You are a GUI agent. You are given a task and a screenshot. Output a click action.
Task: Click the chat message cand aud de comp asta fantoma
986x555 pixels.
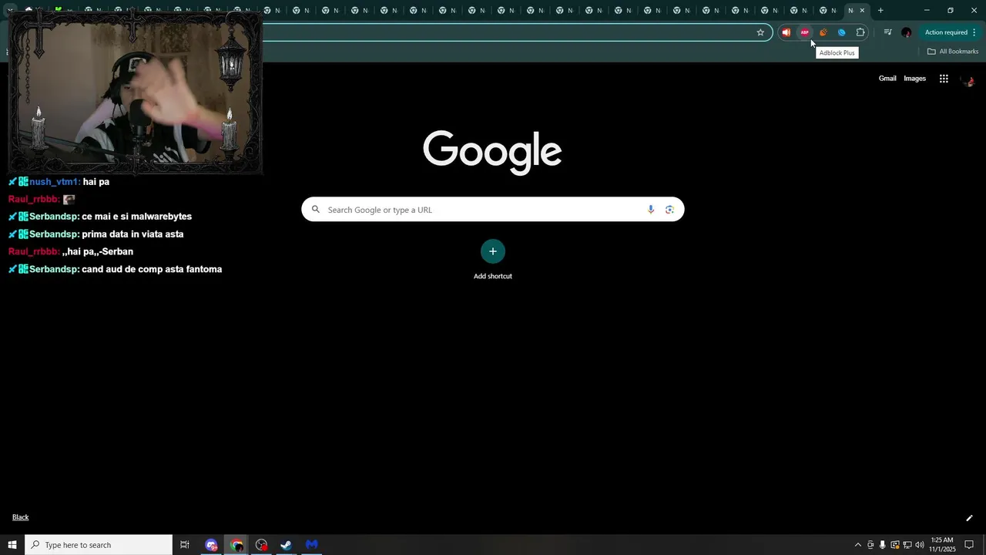[x=152, y=269]
